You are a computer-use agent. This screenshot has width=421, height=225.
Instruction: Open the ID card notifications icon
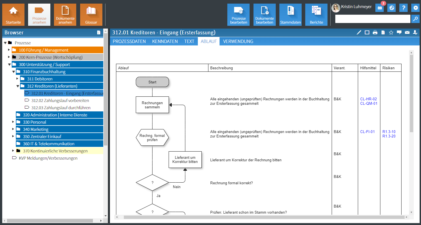coord(380,8)
